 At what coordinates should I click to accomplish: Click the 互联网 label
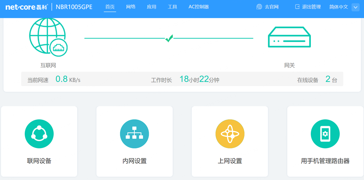(48, 66)
